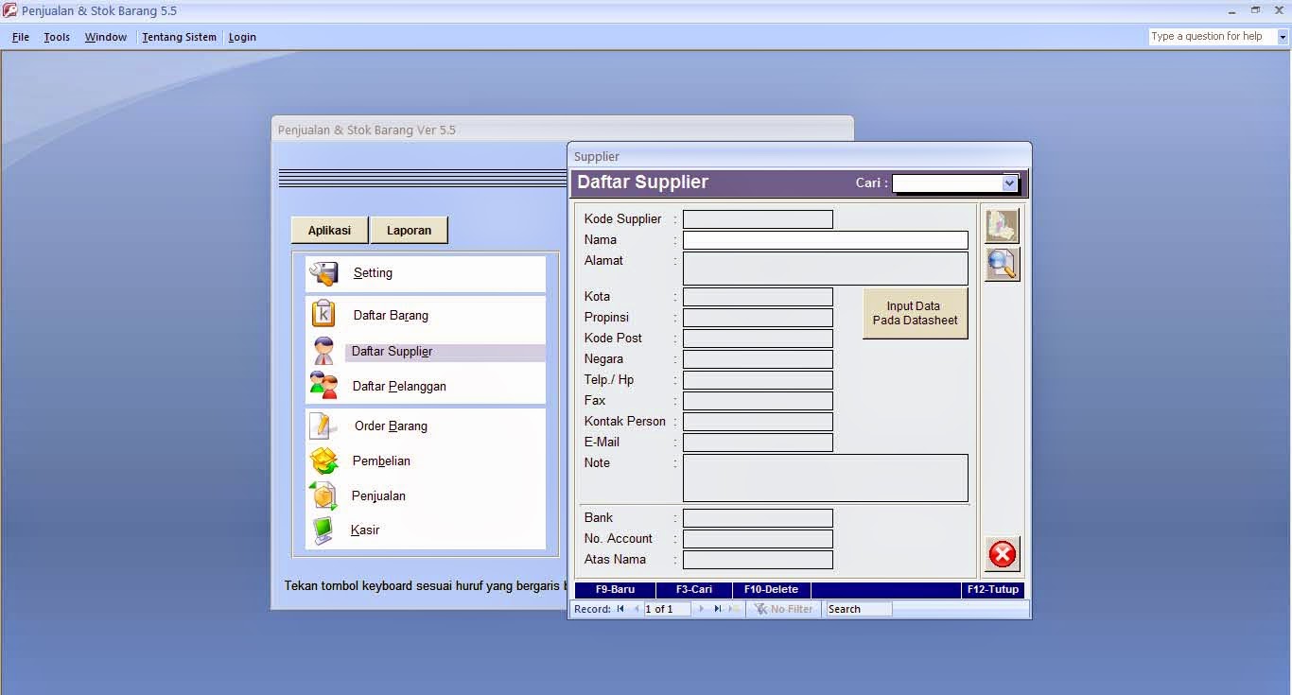
Task: Click the Kasir monitor icon
Action: pos(323,530)
